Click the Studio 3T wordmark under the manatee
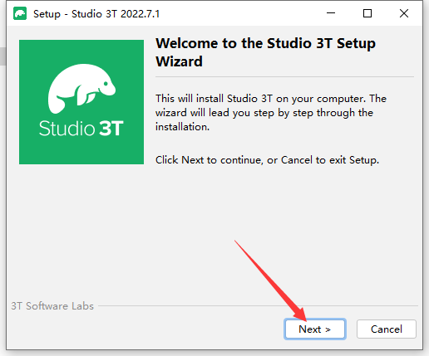429x356 pixels. point(81,129)
